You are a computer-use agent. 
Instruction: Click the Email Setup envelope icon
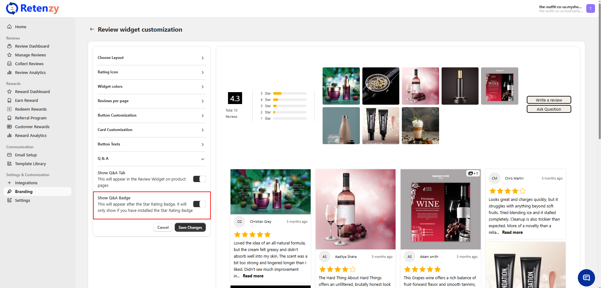pos(9,155)
